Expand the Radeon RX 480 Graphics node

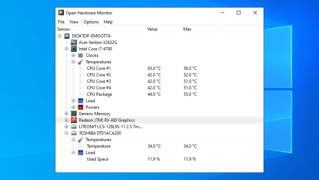(x=66, y=120)
